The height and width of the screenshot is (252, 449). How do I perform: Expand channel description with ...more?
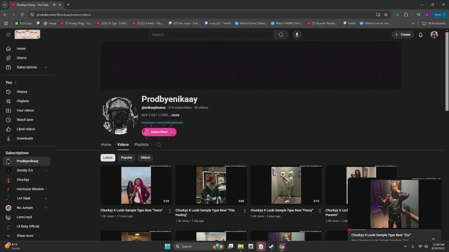click(174, 115)
